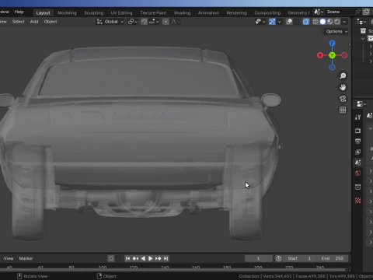This screenshot has height=280, width=373.
Task: Click the hand pan view icon
Action: click(x=343, y=87)
